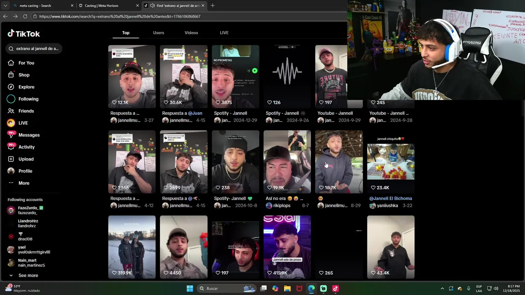This screenshot has width=525, height=295.
Task: Click the browser address bar
Action: 189,16
